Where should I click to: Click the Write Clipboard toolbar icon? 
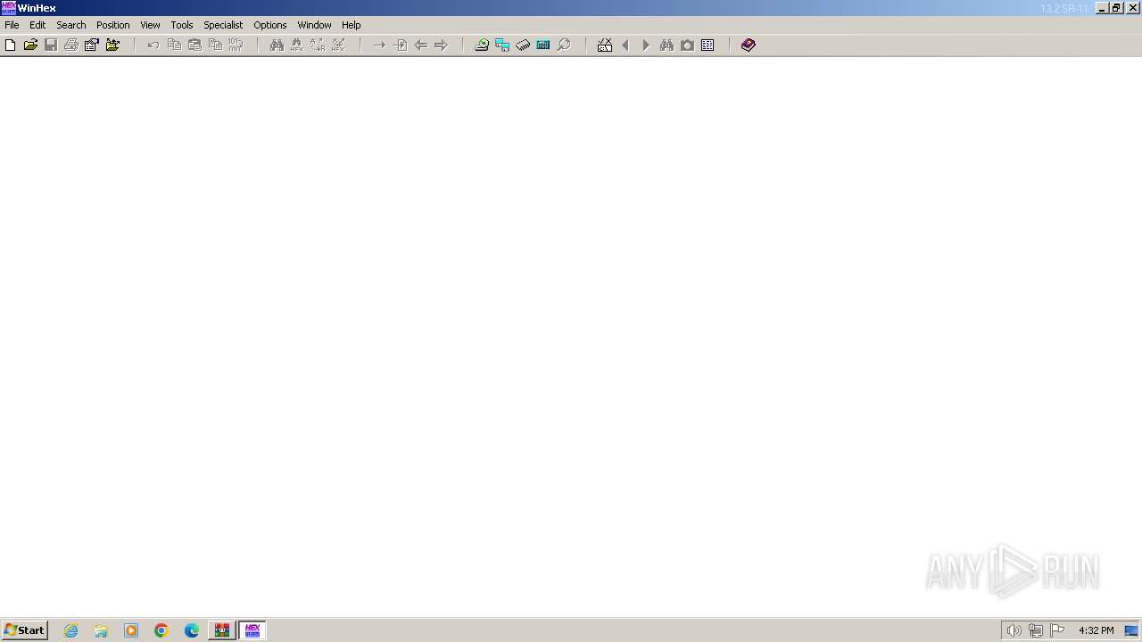215,45
